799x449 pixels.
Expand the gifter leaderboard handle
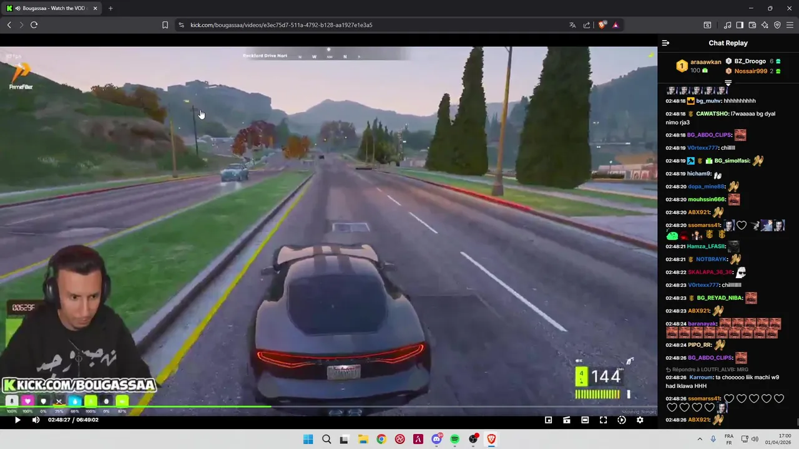pyautogui.click(x=728, y=82)
